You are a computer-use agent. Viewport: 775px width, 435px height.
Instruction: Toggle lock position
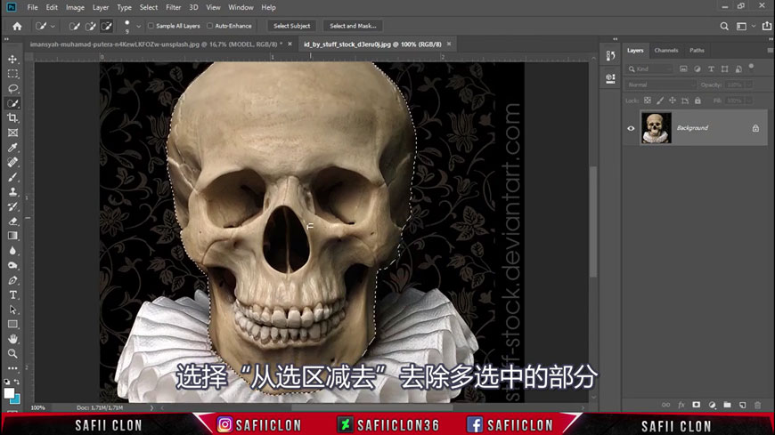pos(673,101)
